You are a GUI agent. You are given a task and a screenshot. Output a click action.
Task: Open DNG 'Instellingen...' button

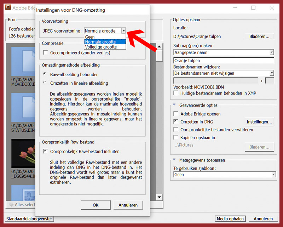click(x=259, y=122)
